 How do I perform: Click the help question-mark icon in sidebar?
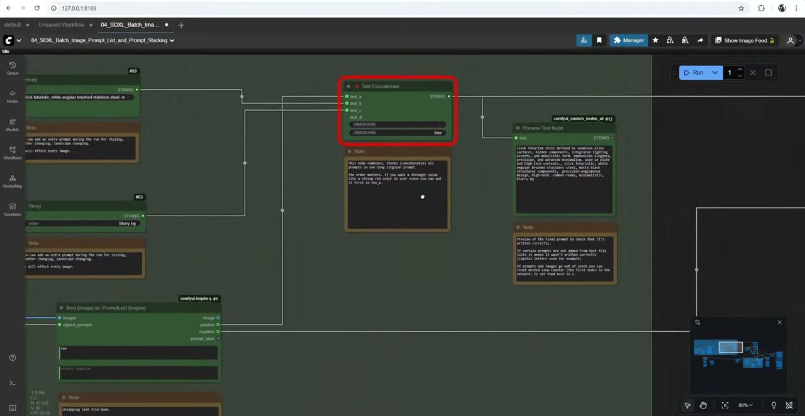13,358
